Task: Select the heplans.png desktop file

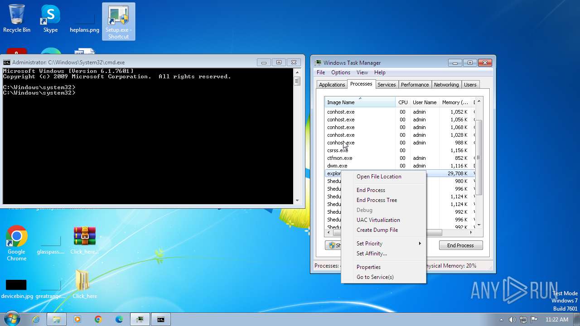Action: pyautogui.click(x=84, y=23)
